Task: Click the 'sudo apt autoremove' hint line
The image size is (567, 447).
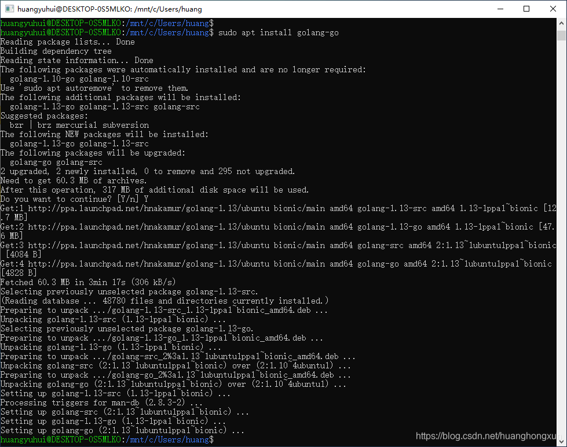Action: click(94, 88)
